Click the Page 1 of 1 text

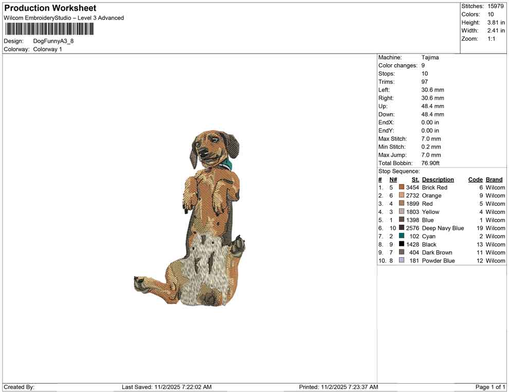click(x=490, y=387)
